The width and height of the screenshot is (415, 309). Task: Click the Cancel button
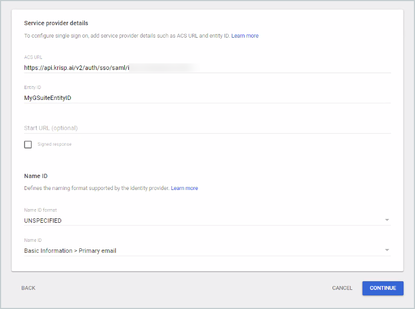pos(342,288)
